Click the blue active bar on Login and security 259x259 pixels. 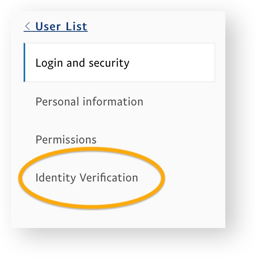25,63
